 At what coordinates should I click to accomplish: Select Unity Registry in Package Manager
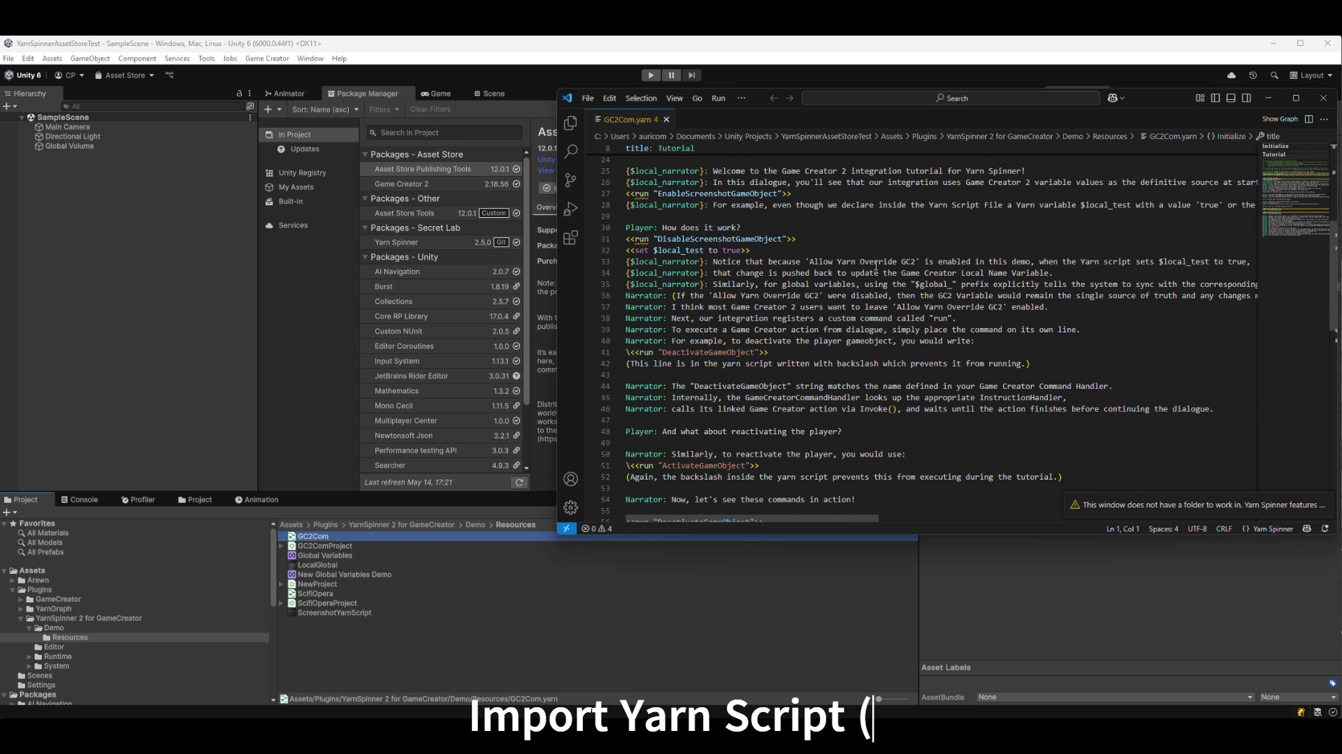(x=302, y=172)
